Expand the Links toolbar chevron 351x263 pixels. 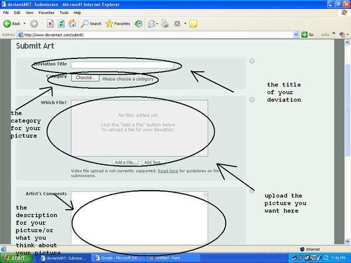[334, 33]
